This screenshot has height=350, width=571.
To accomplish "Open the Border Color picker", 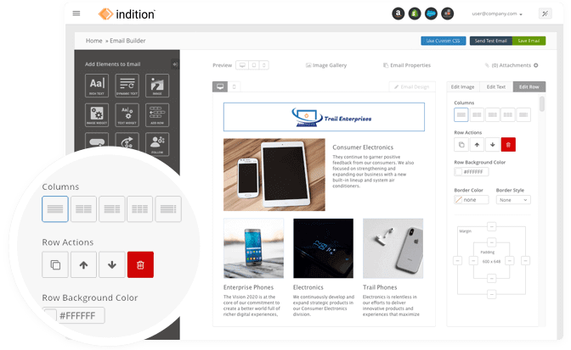I will coord(472,200).
